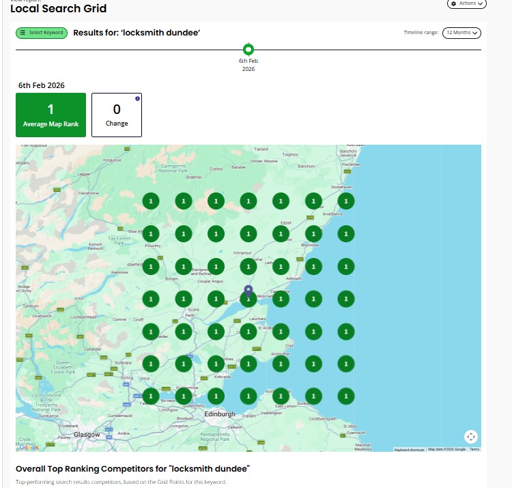
Task: Click the Glasgow city label on map
Action: pos(87,435)
